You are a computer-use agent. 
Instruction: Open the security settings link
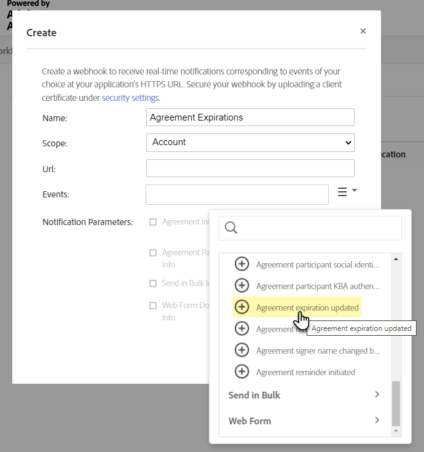130,98
